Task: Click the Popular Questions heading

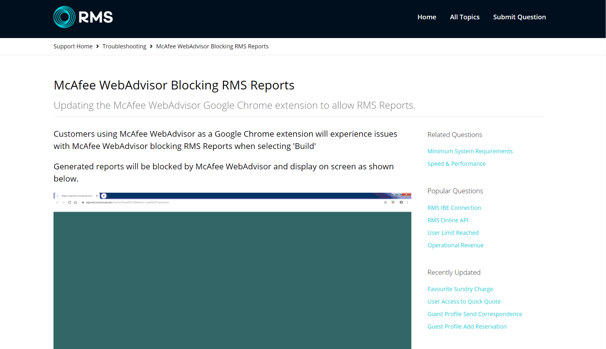Action: [x=455, y=191]
